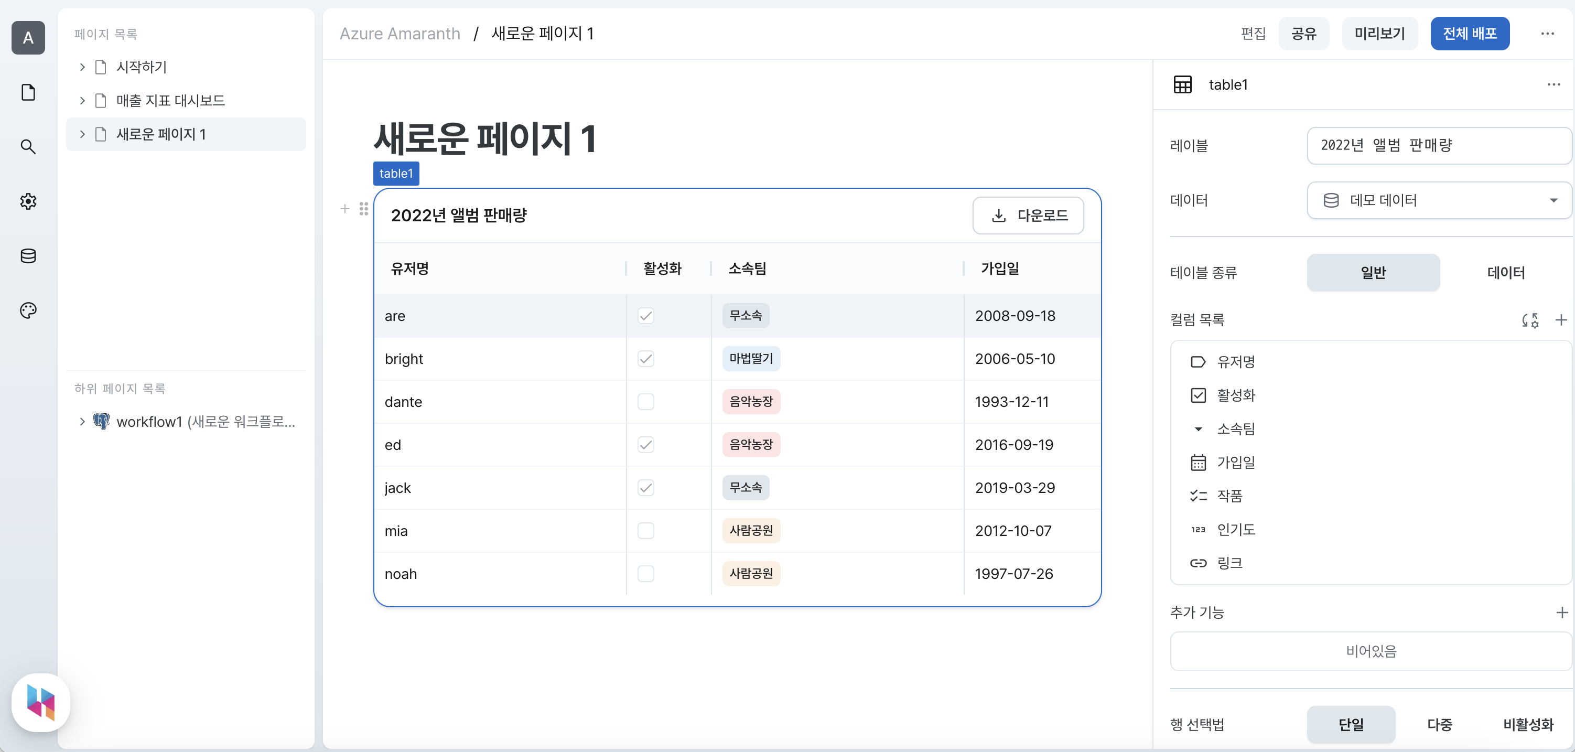The width and height of the screenshot is (1575, 752).
Task: Open the pages icon in left sidebar
Action: 28,92
